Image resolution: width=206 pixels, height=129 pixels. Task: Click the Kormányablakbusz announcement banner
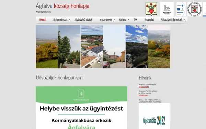pyautogui.click(x=81, y=108)
